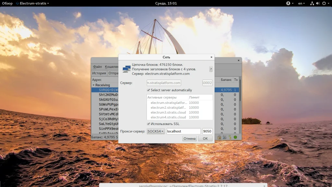Click the network computers icon in dialog
This screenshot has height=187, width=332.
[126, 69]
